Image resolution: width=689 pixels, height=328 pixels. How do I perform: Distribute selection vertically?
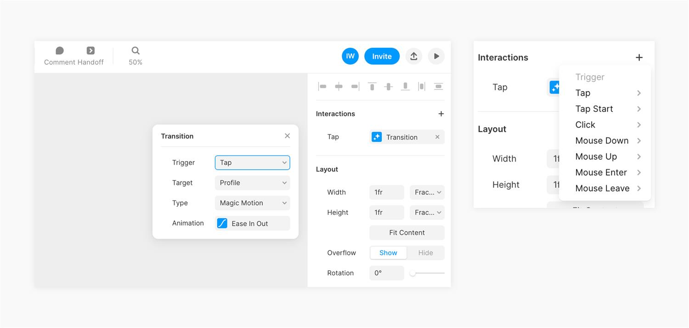click(x=438, y=86)
